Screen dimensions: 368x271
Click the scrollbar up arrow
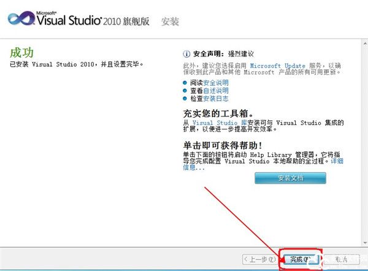click(365, 44)
